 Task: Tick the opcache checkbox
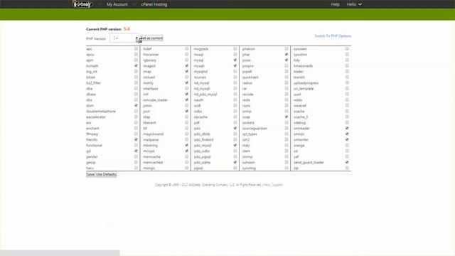[235, 117]
